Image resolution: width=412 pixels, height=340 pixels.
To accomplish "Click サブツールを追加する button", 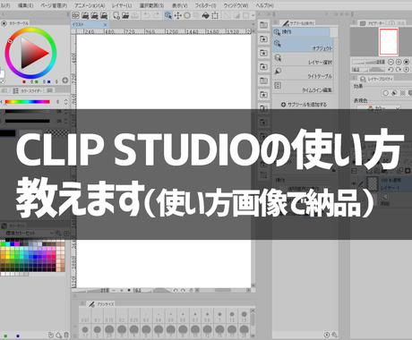I will point(304,105).
